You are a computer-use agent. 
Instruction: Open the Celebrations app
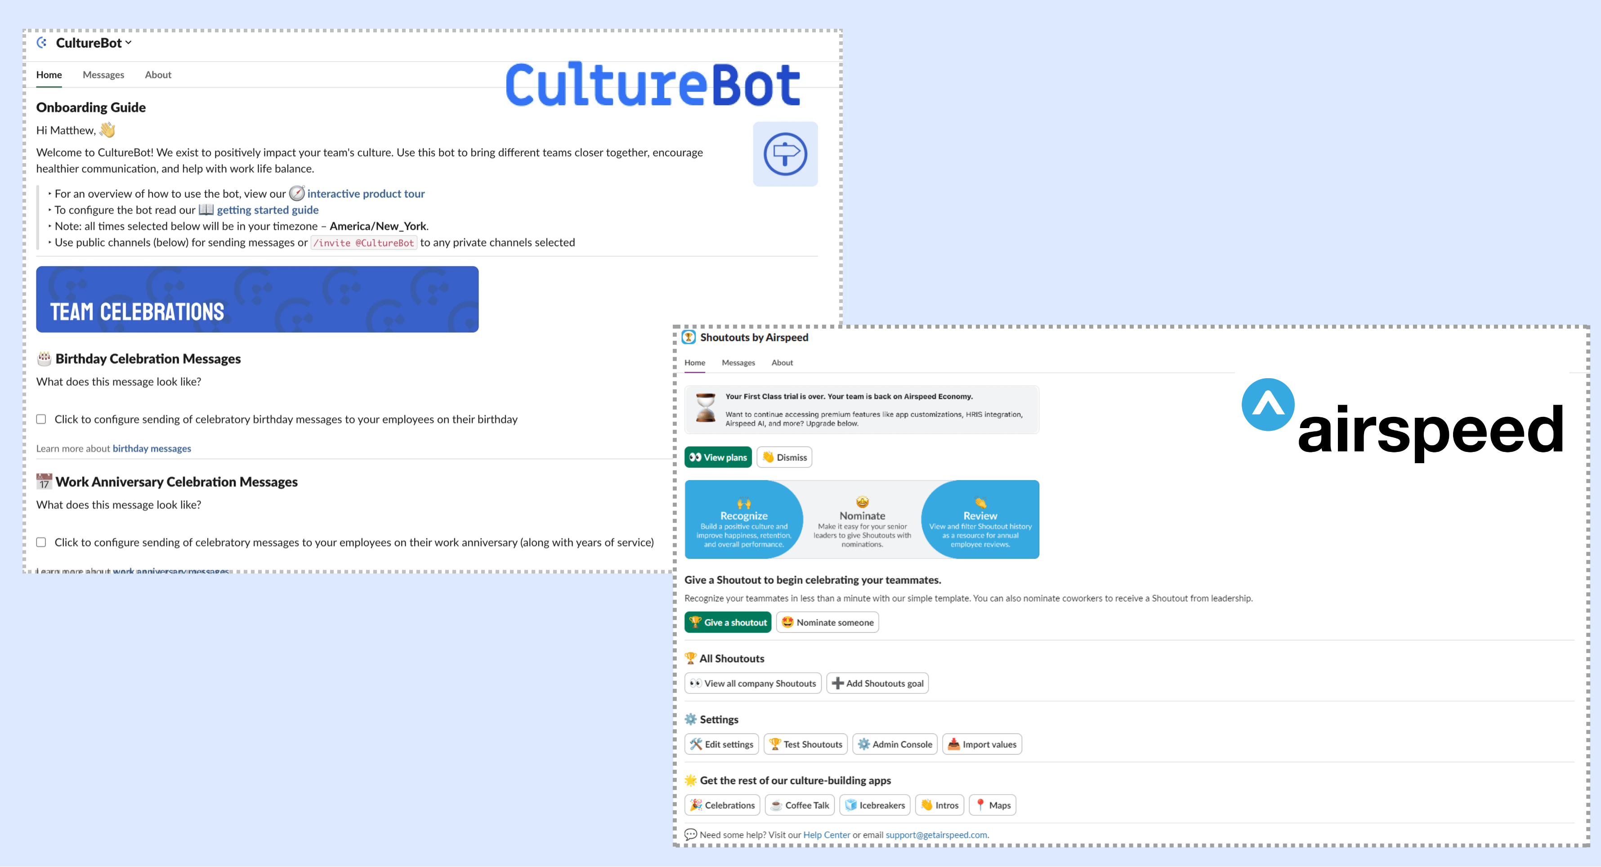722,805
